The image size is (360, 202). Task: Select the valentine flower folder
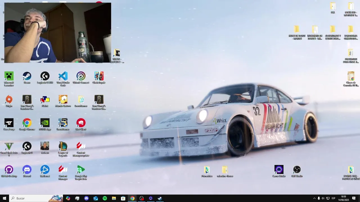(x=225, y=171)
